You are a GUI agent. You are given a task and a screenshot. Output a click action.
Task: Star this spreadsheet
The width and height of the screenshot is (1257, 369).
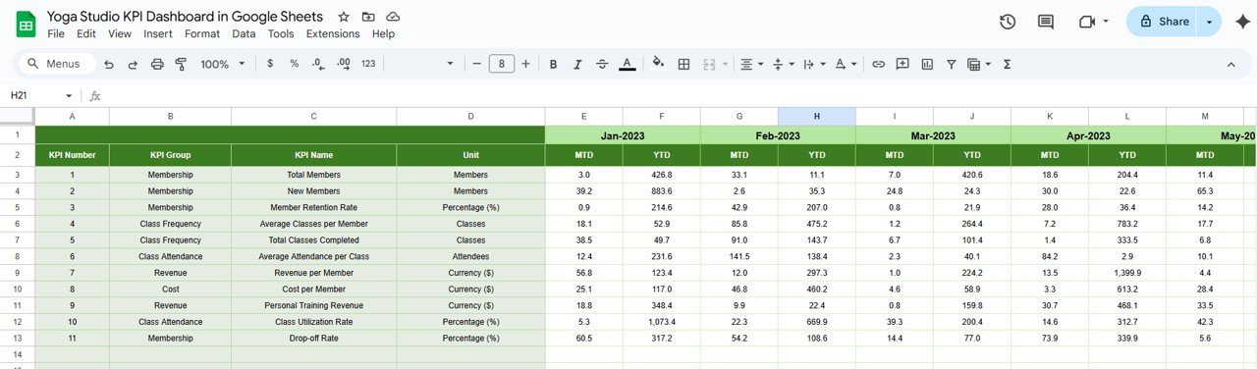point(344,17)
